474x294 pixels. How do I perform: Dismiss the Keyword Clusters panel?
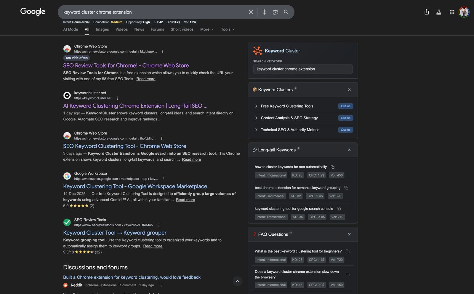[349, 90]
